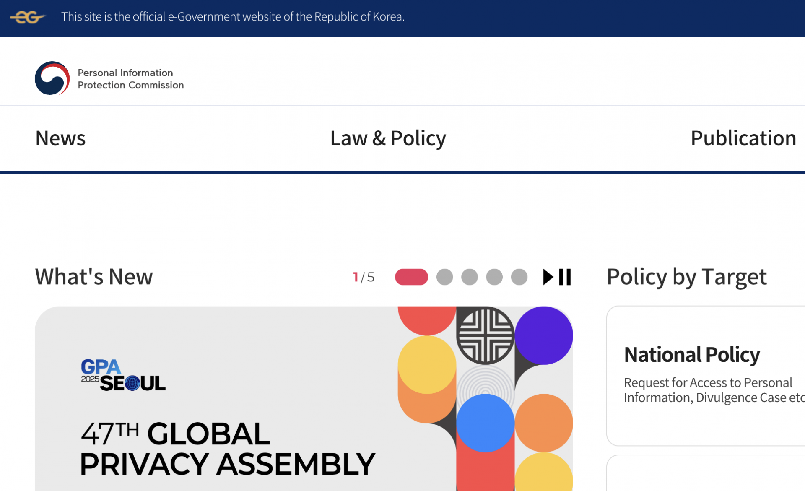
Task: Switch to the third slide dot
Action: click(469, 277)
